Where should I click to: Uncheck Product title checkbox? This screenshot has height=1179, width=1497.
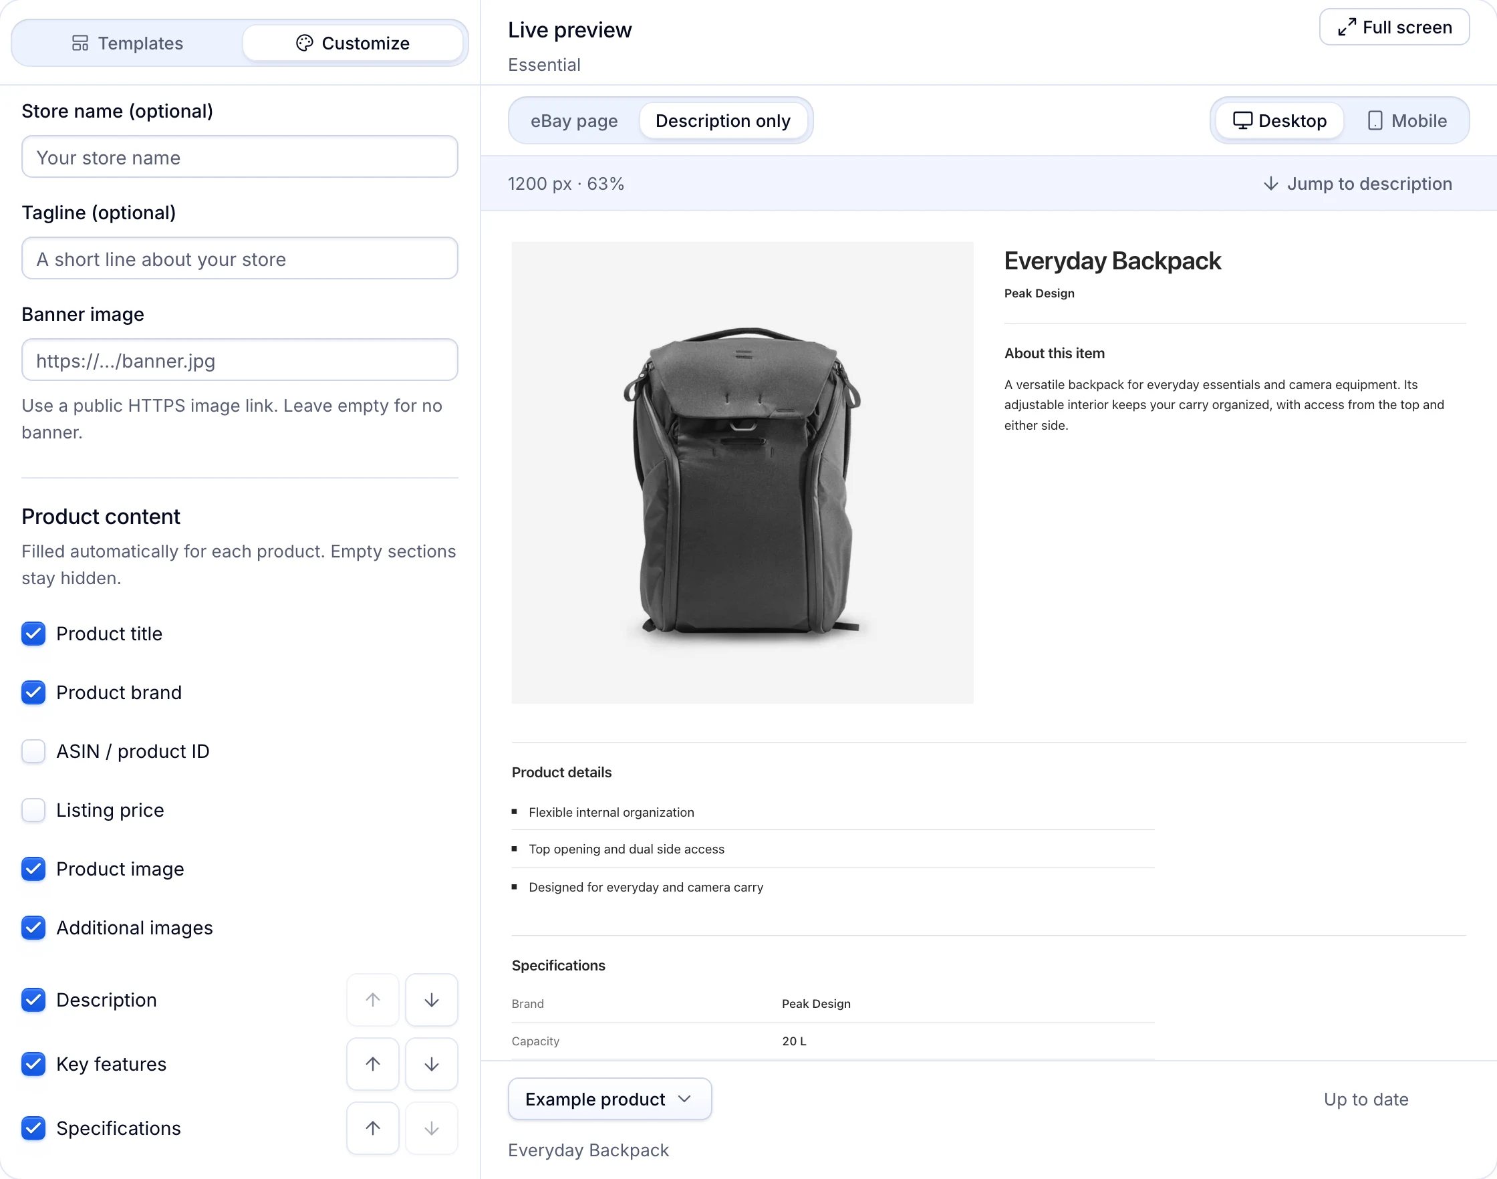click(33, 634)
